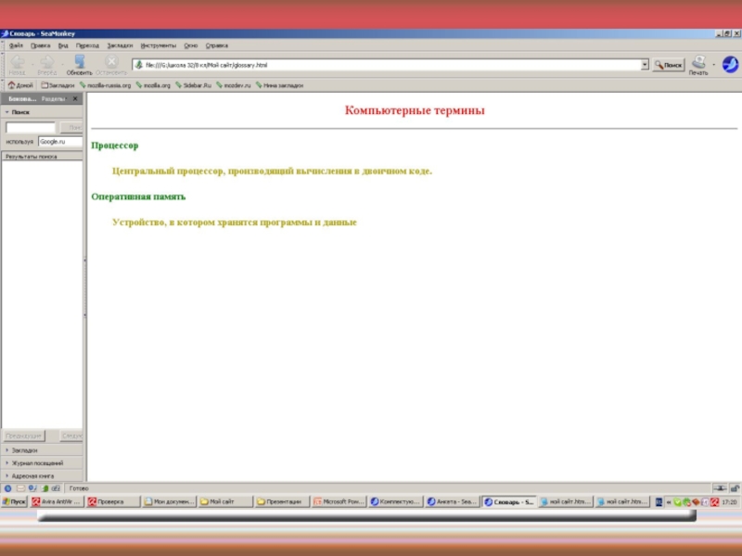The height and width of the screenshot is (556, 742).
Task: Click the security padlock in status bar
Action: 735,488
